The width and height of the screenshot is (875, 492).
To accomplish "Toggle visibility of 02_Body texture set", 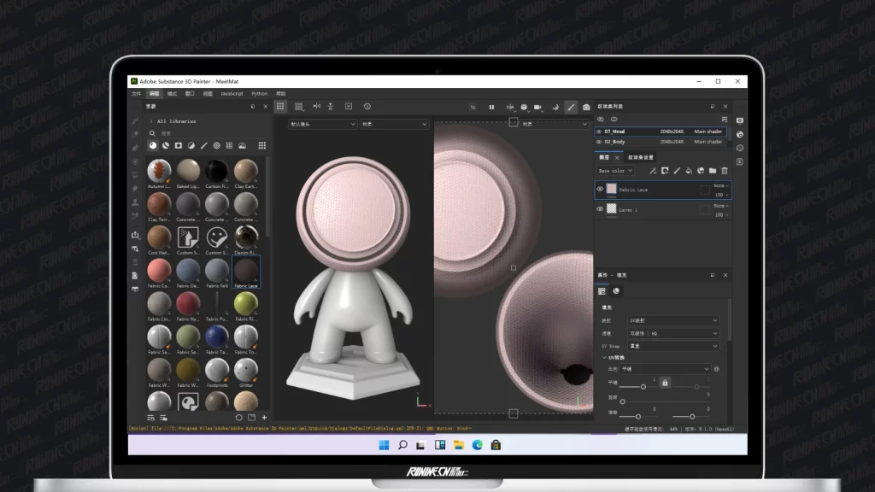I will 599,142.
